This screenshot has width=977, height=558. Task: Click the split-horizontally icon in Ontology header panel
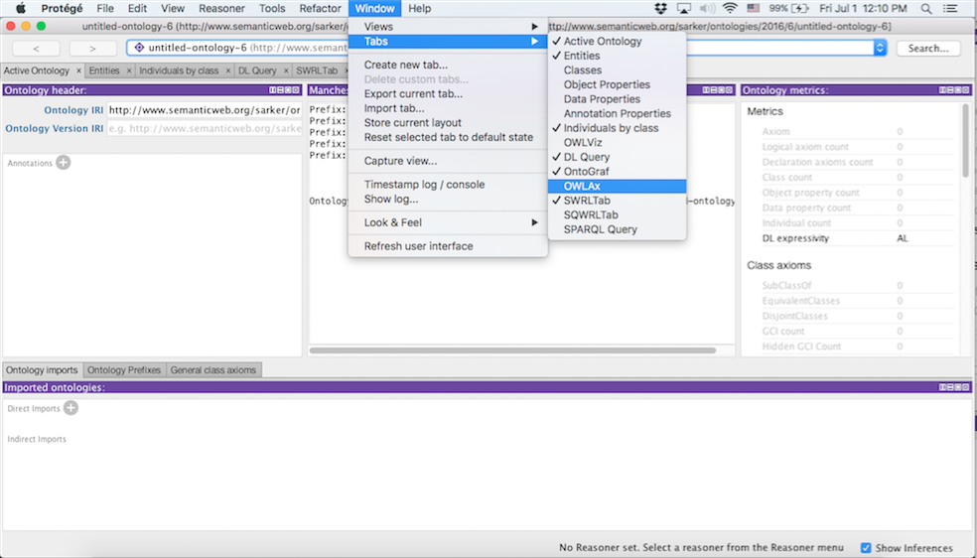[280, 90]
